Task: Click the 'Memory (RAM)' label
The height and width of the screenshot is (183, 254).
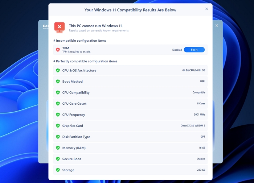Action: click(x=74, y=148)
